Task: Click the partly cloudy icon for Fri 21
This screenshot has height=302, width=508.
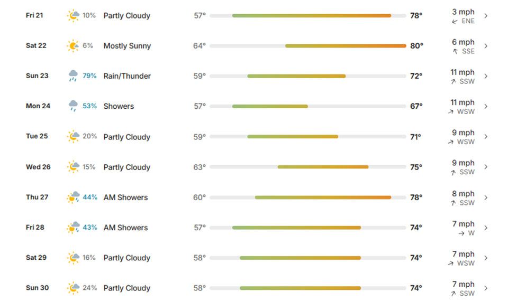Action: tap(73, 15)
